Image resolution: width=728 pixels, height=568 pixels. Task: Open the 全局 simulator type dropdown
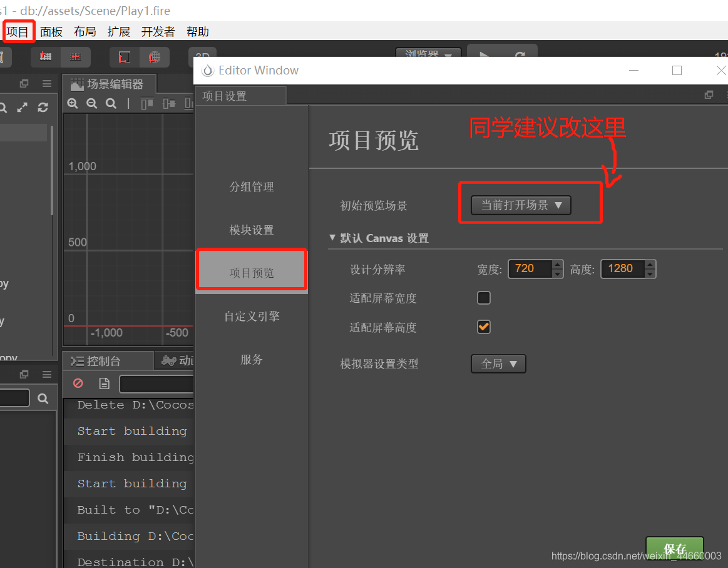point(498,364)
